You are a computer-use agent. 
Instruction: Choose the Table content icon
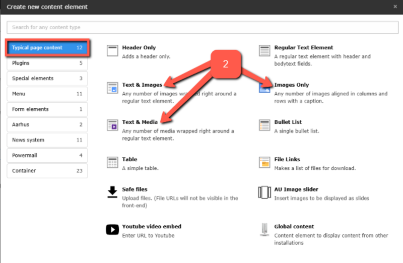[112, 162]
